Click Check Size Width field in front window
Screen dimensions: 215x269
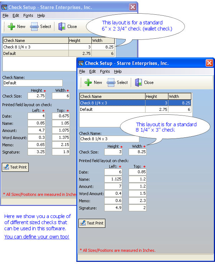point(138,152)
